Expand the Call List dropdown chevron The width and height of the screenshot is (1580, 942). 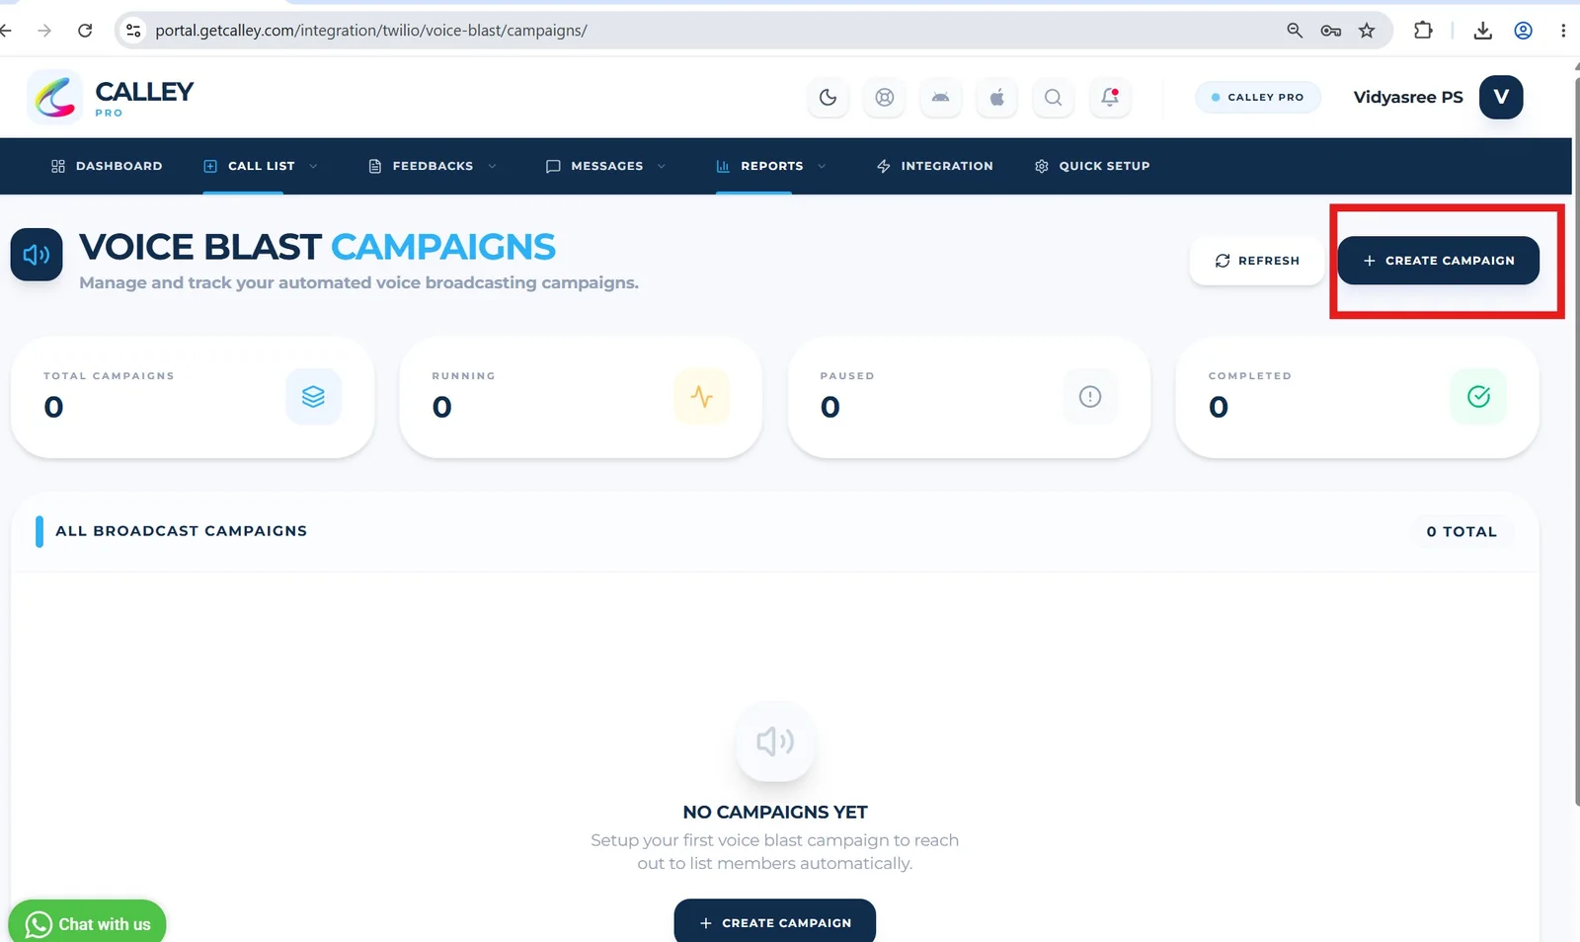pyautogui.click(x=313, y=166)
